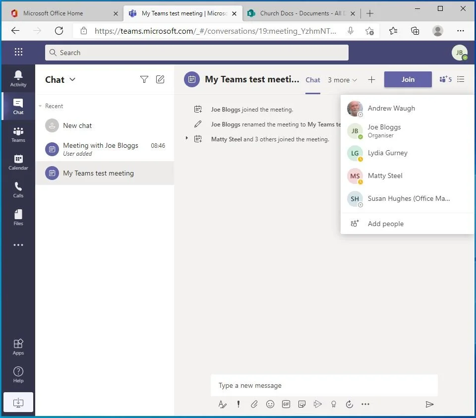Viewport: 476px width, 418px height.
Task: Click the Join meeting button
Action: pyautogui.click(x=408, y=79)
